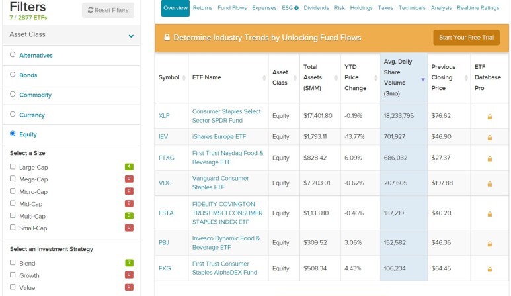Screen dimensions: 511x296
Task: Switch to the Fund Flows tab
Action: point(232,8)
